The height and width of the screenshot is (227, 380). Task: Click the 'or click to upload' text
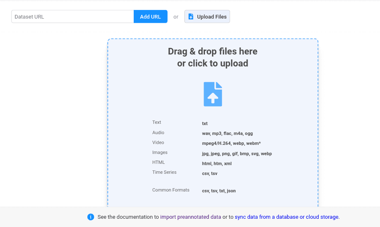pos(212,64)
